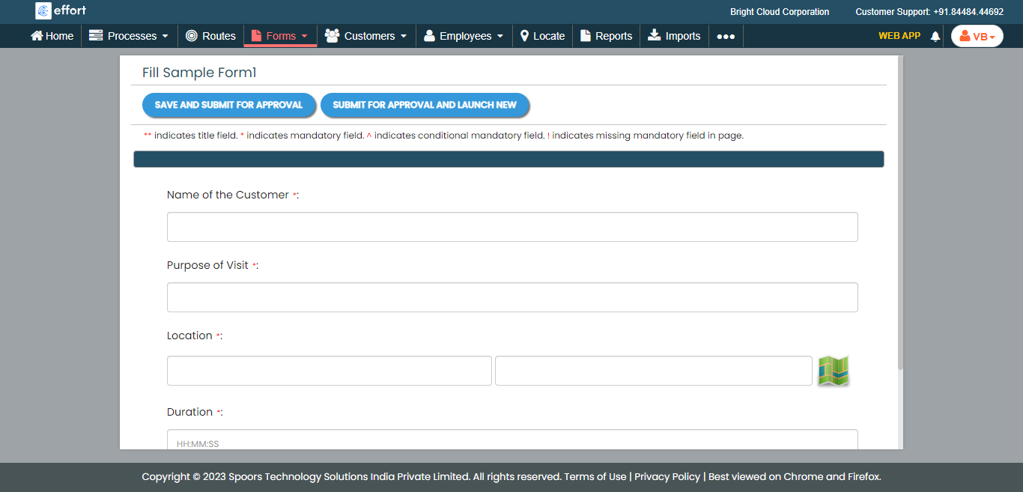
Task: Open the Reports page
Action: pyautogui.click(x=606, y=36)
